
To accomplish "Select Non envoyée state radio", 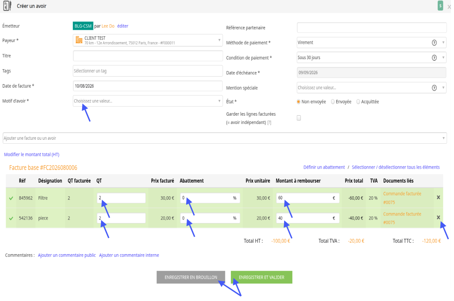I will pos(299,102).
